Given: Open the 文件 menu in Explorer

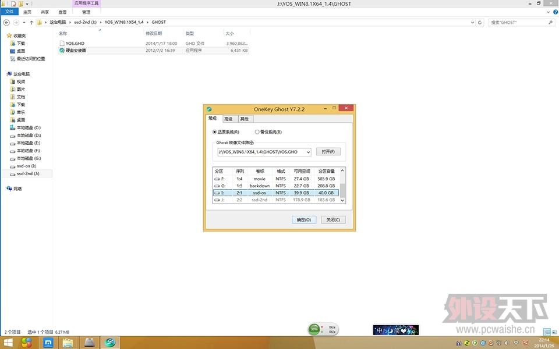Looking at the screenshot, I should [9, 12].
